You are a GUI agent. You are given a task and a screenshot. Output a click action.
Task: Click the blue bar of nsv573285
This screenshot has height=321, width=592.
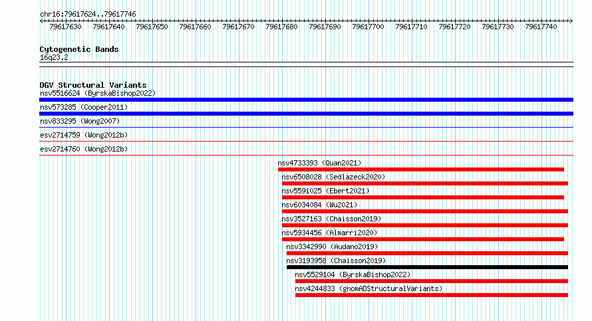click(306, 114)
